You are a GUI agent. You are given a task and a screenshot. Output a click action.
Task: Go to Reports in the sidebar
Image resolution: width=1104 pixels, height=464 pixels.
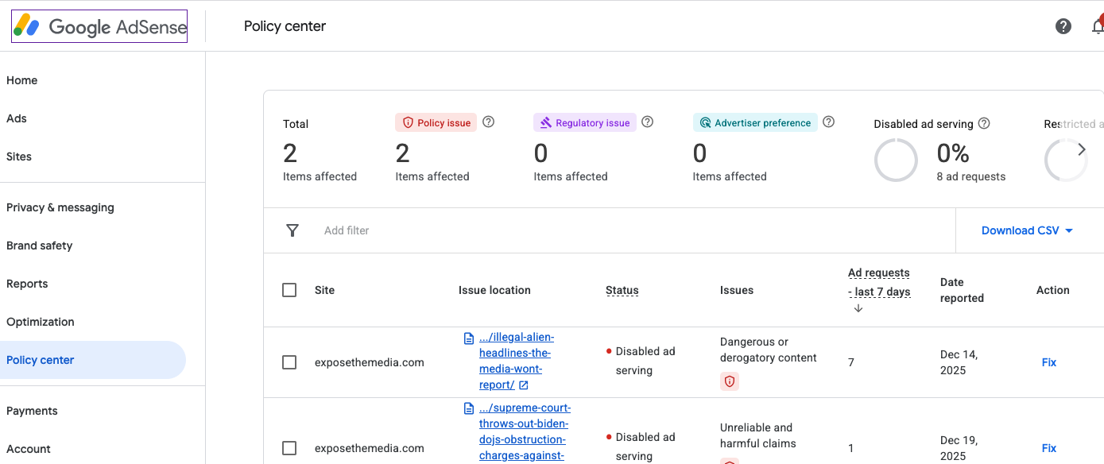coord(27,284)
